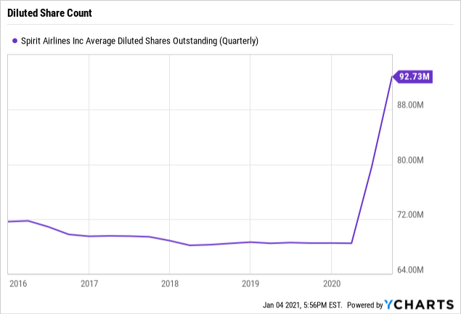Click the 92.73M value flag
Screen dimensions: 461x314
(x=412, y=77)
